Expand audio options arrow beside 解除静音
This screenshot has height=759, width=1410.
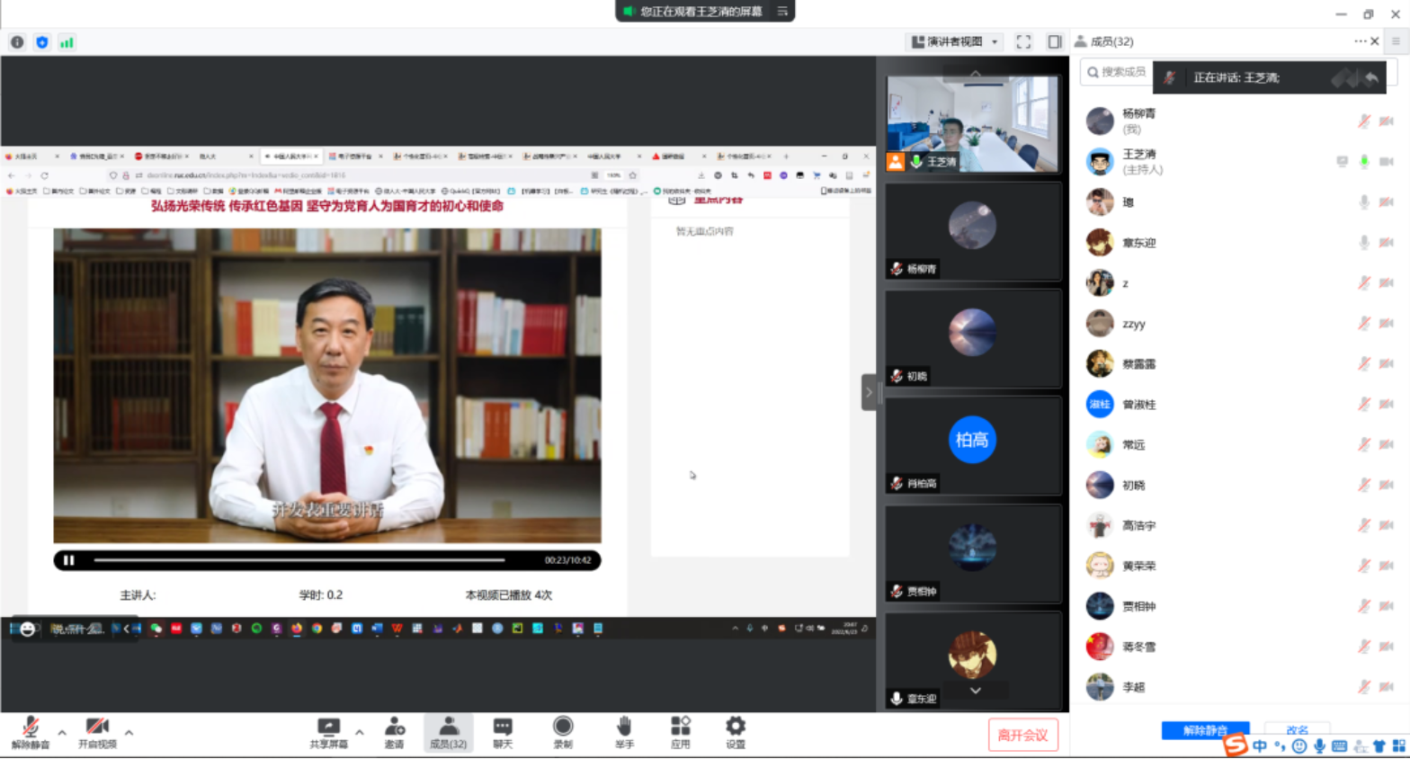point(62,732)
